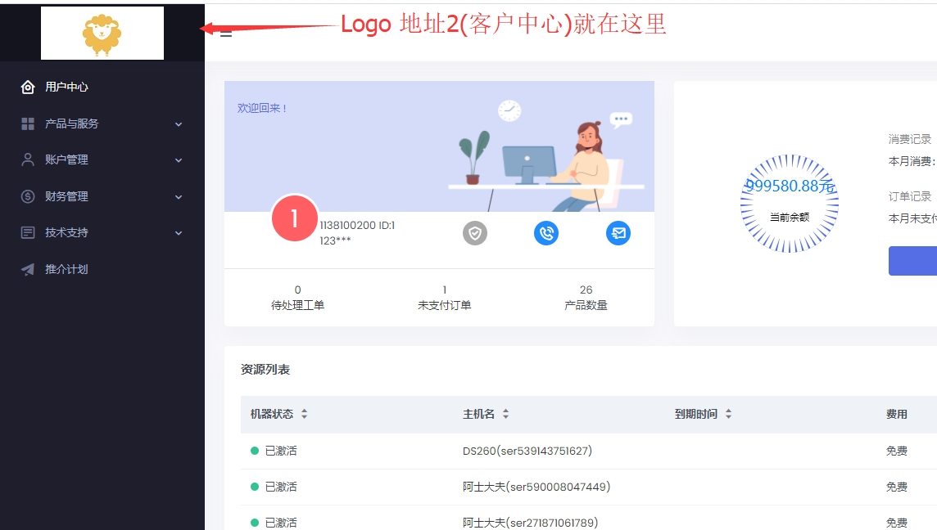Sort by 机器状态 column arrows
The height and width of the screenshot is (530, 937).
[304, 414]
